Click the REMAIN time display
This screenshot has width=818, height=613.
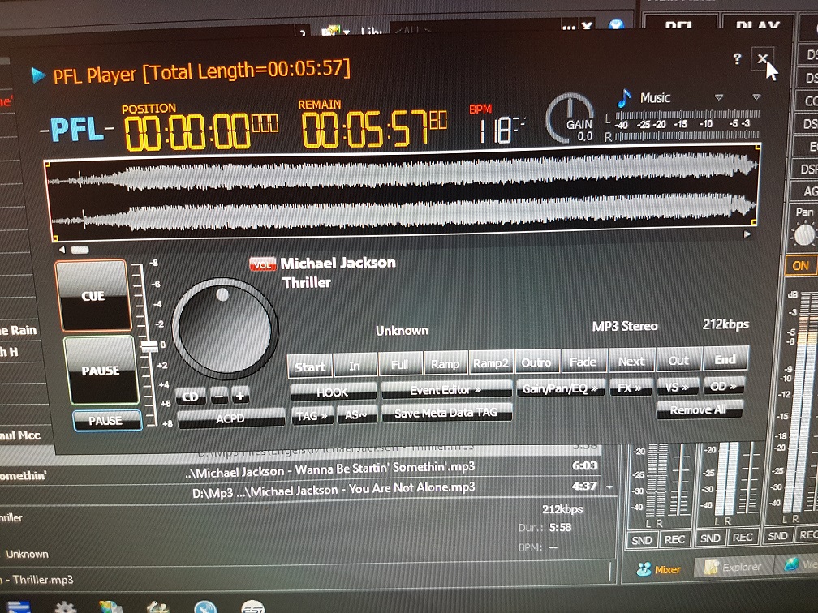pyautogui.click(x=374, y=128)
